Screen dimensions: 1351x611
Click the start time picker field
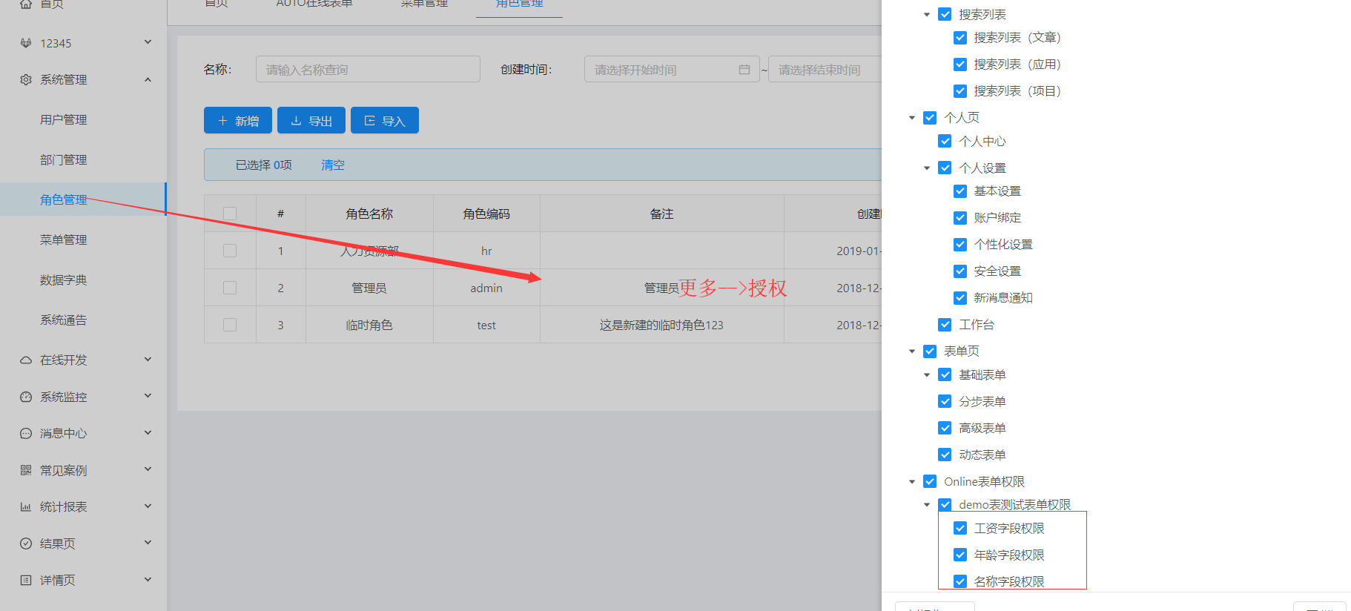tap(672, 69)
